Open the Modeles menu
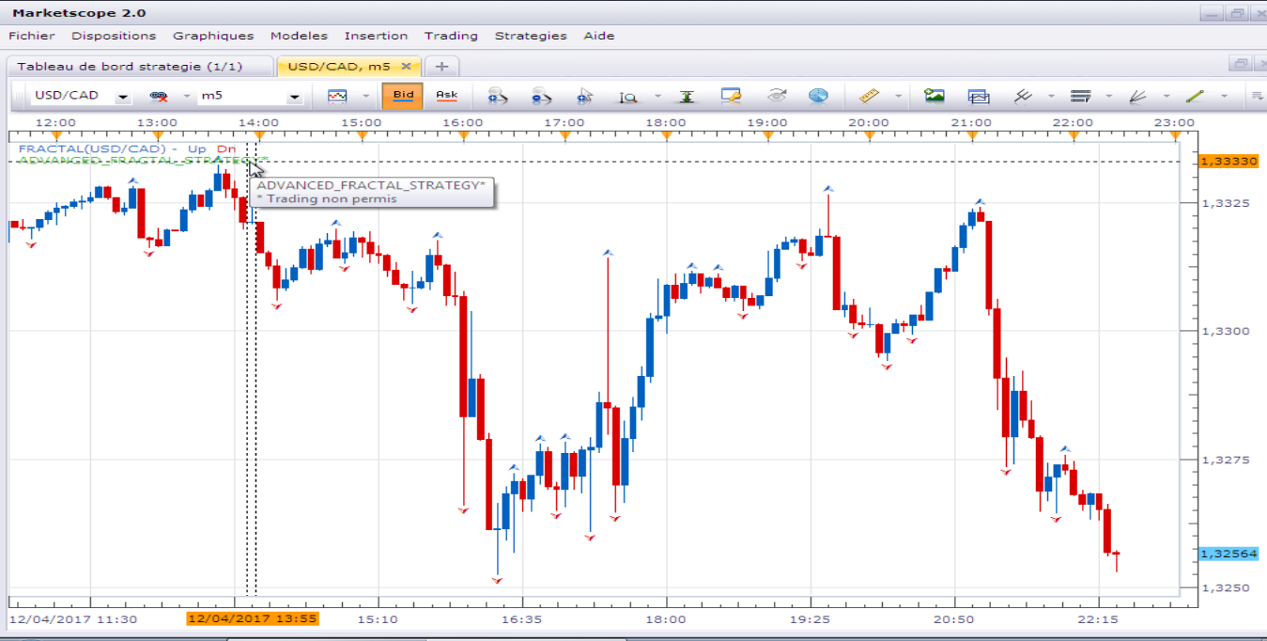 click(299, 36)
